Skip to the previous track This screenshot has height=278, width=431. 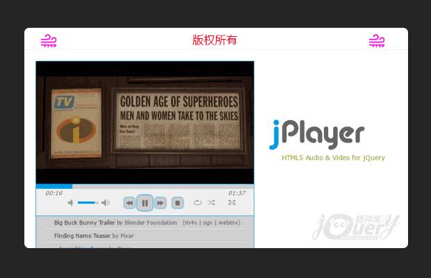tap(129, 203)
